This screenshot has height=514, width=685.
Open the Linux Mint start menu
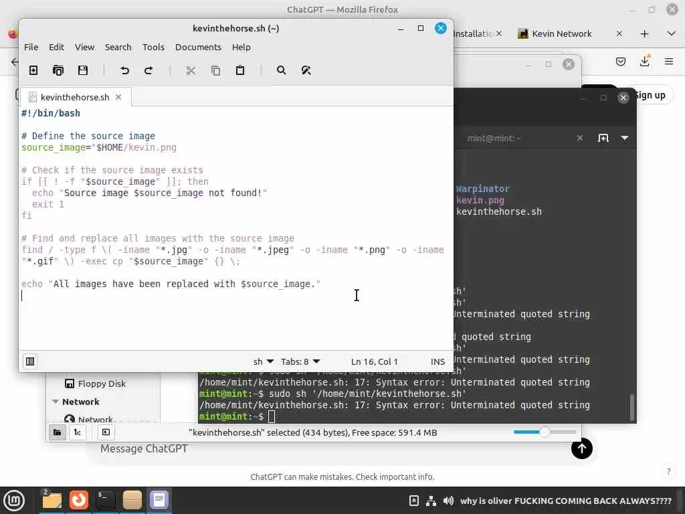point(14,501)
